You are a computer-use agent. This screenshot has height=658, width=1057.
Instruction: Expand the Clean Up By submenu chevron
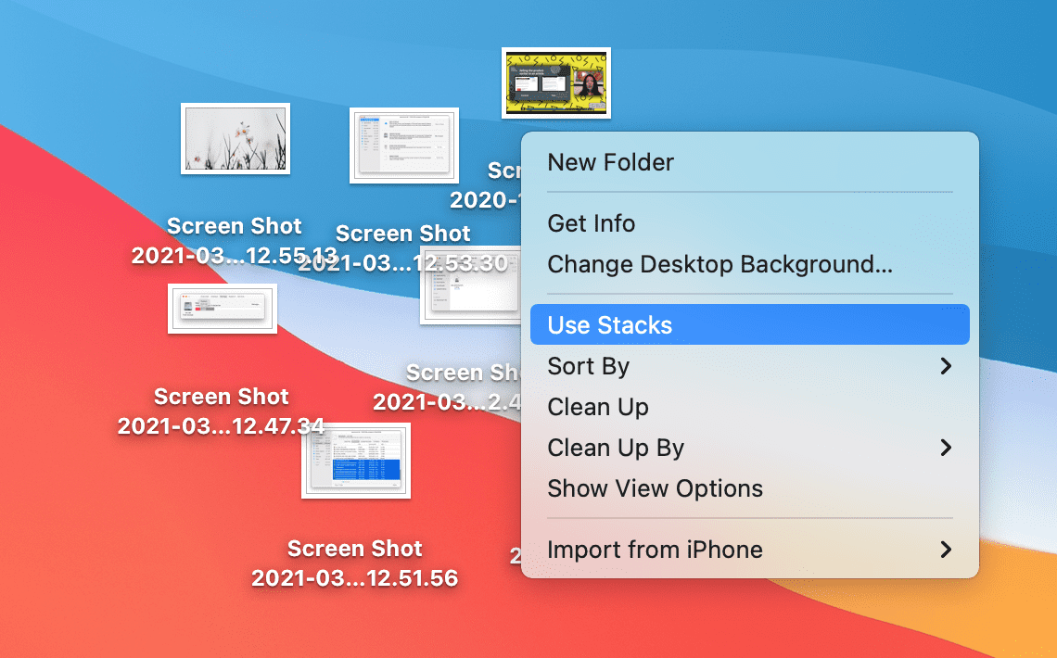pos(947,448)
